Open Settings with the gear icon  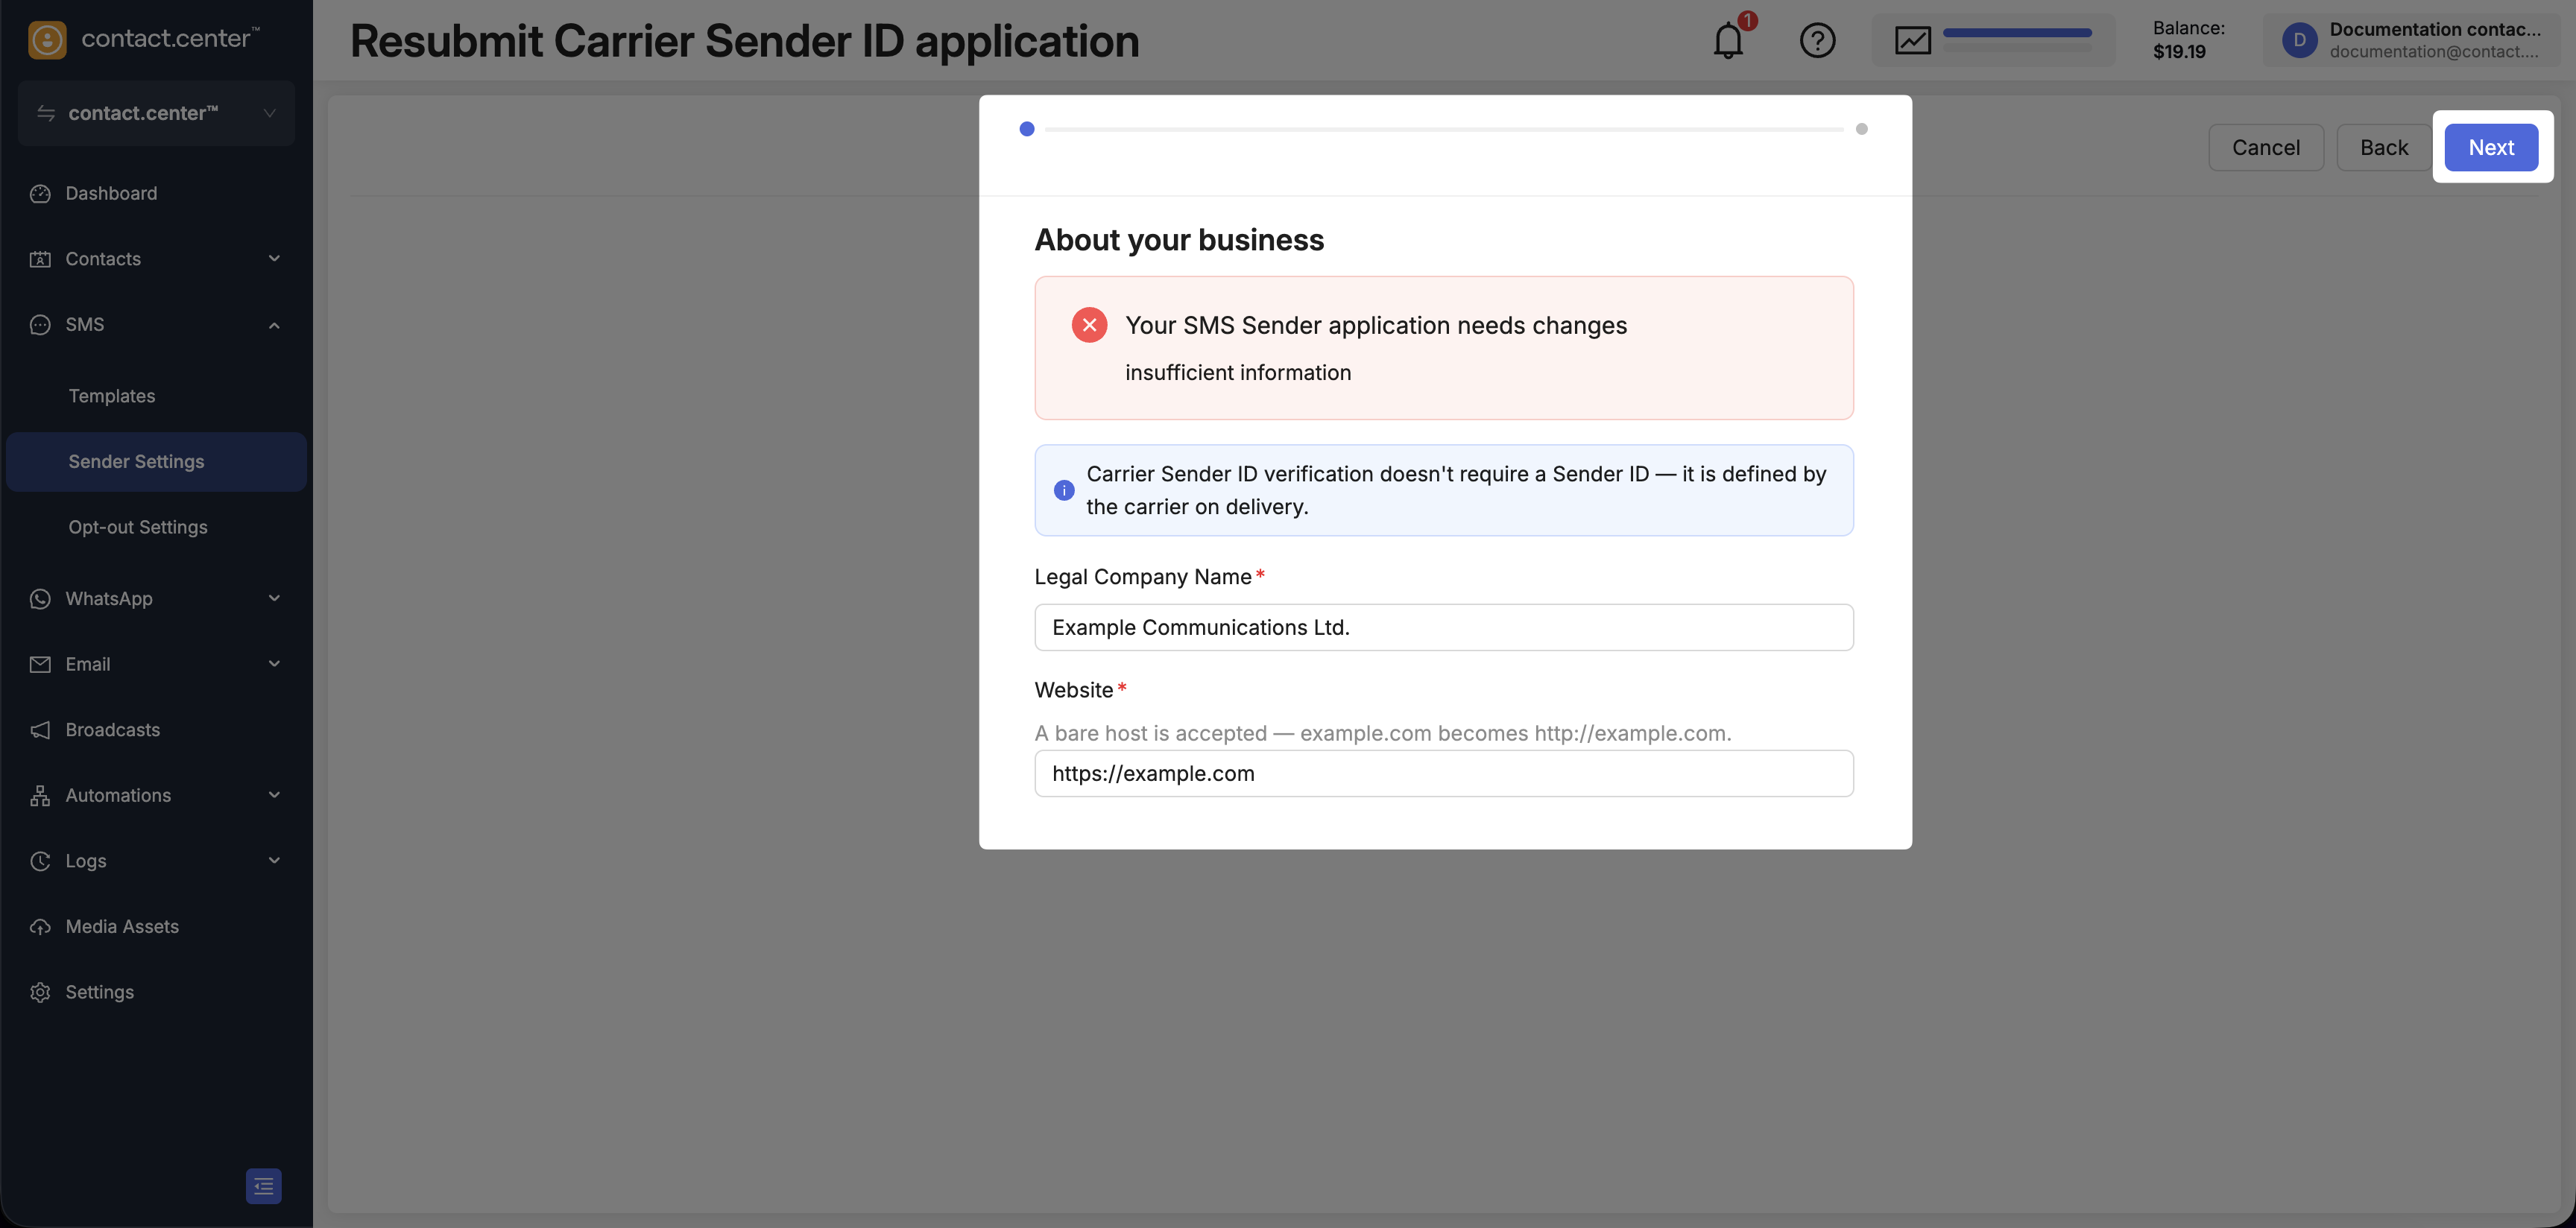[x=40, y=992]
